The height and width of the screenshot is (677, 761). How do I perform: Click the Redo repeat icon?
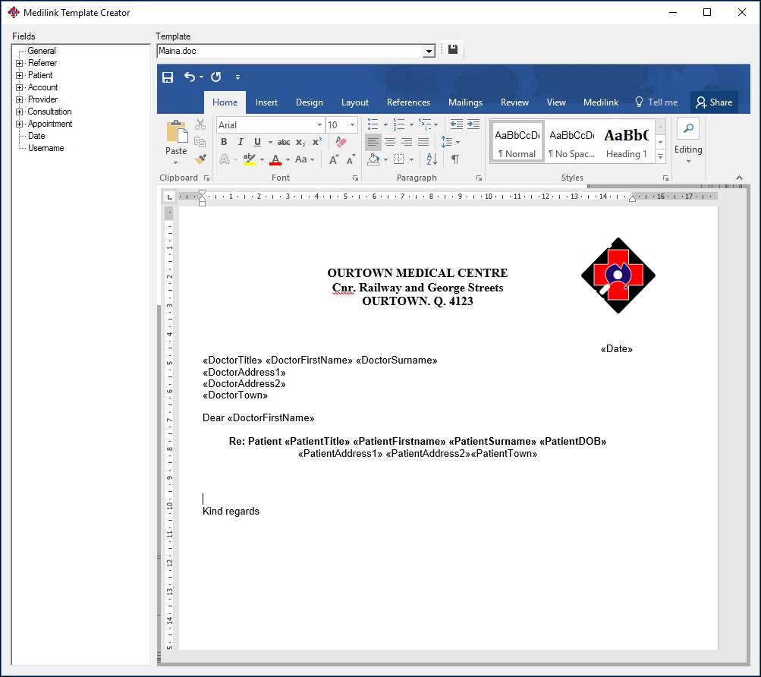tap(216, 77)
